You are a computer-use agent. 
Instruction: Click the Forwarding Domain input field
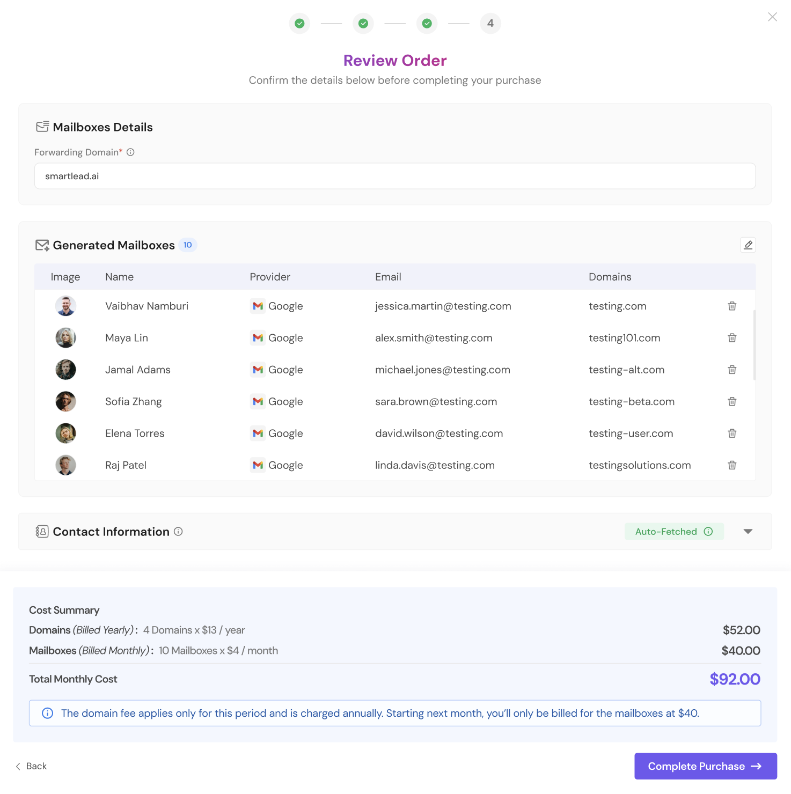(395, 176)
